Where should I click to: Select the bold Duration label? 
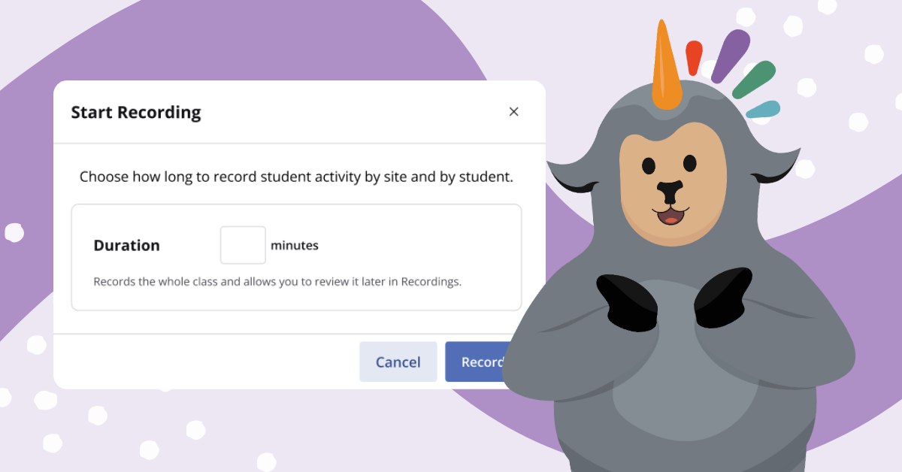126,246
